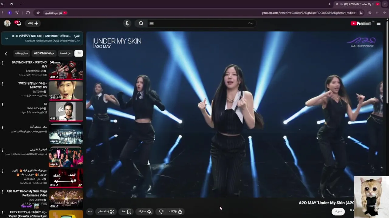
Task: Open TVXQ! MIROTIC MV thumbnail
Action: pos(66,91)
